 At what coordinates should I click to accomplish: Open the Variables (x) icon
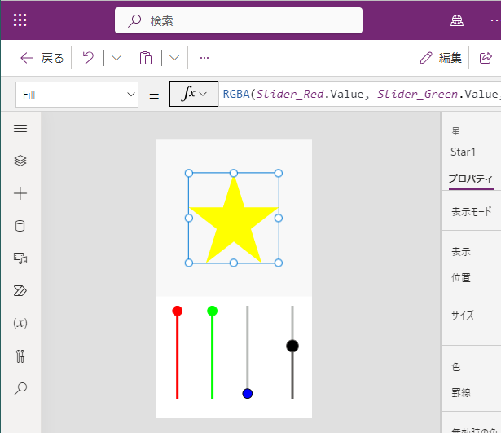(20, 323)
